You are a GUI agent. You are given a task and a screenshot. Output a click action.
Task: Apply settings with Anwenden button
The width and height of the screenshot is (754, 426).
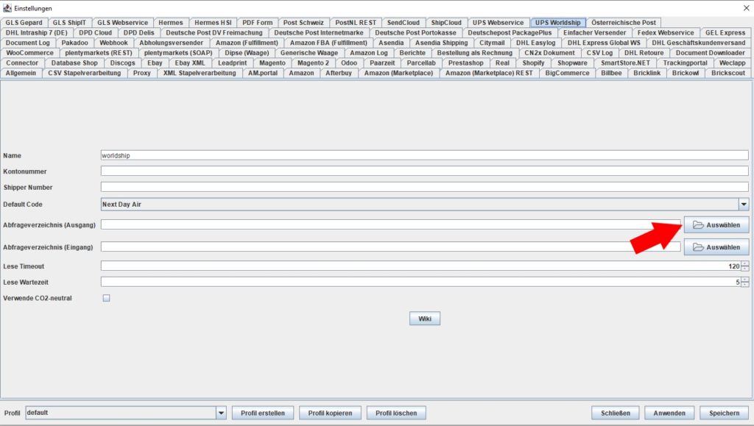click(x=669, y=413)
